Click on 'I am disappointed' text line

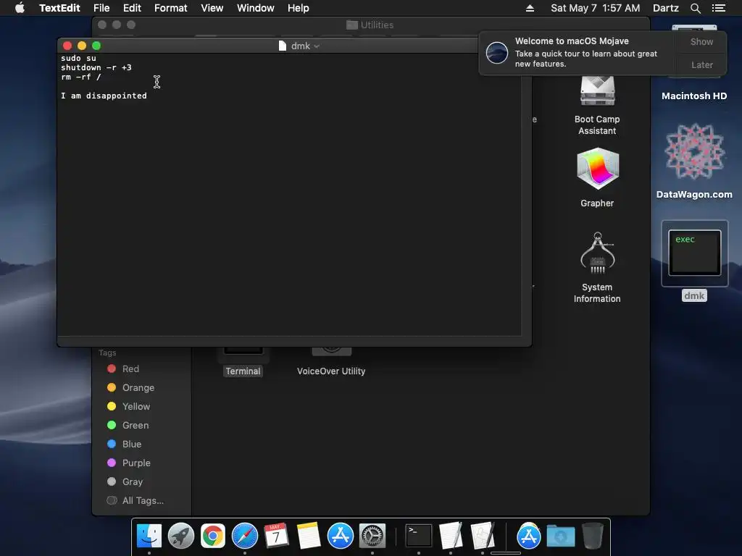tap(104, 96)
